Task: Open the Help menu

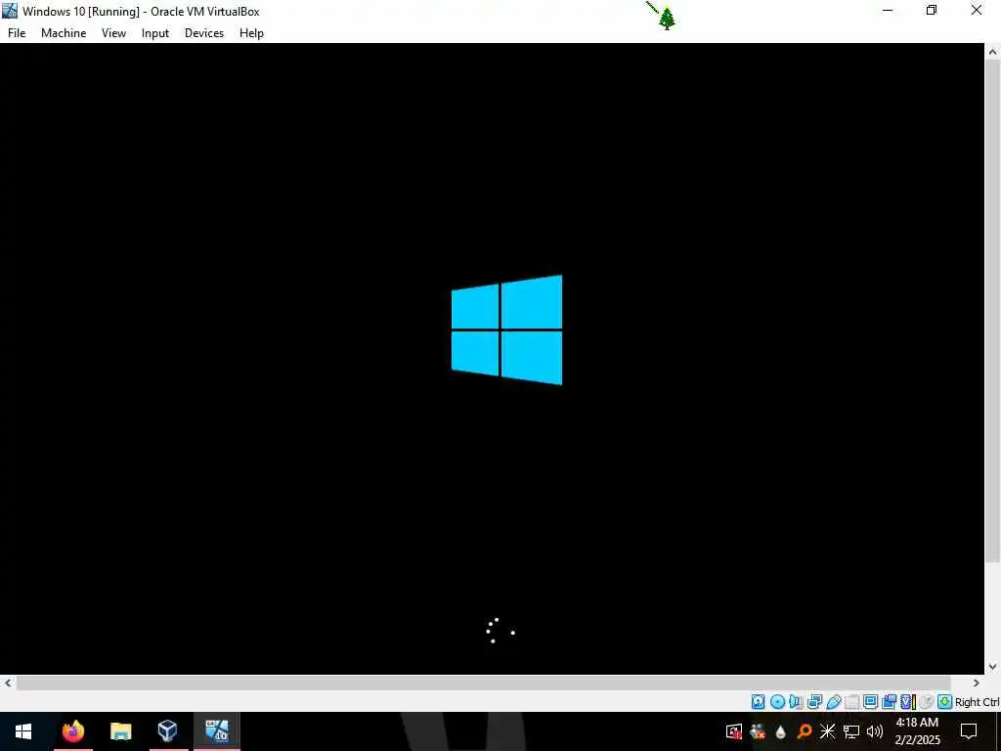Action: pyautogui.click(x=251, y=33)
